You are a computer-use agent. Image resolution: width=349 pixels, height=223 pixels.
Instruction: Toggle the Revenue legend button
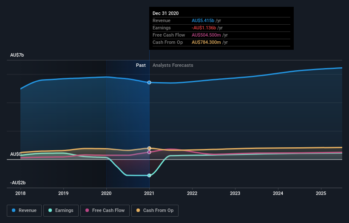point(24,211)
